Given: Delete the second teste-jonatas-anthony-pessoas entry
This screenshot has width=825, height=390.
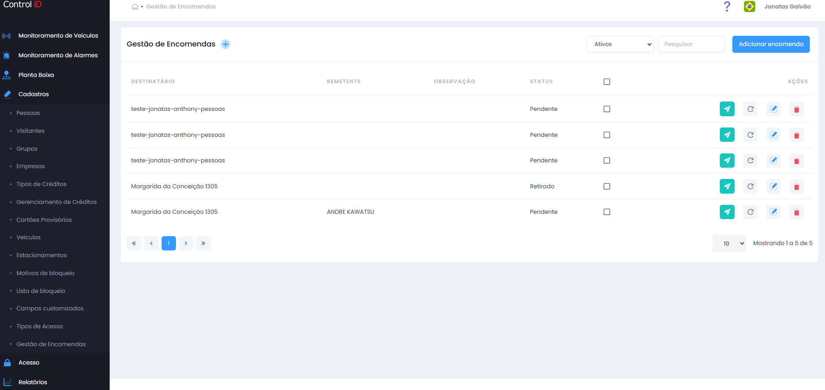Looking at the screenshot, I should coord(796,135).
